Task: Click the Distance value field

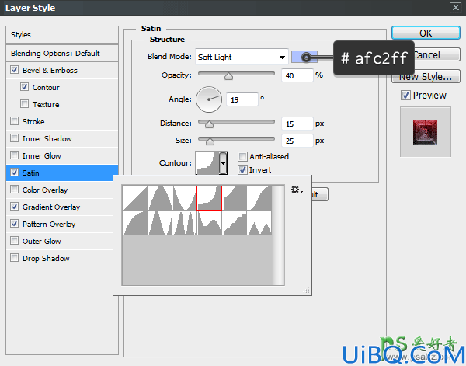Action: (x=297, y=124)
